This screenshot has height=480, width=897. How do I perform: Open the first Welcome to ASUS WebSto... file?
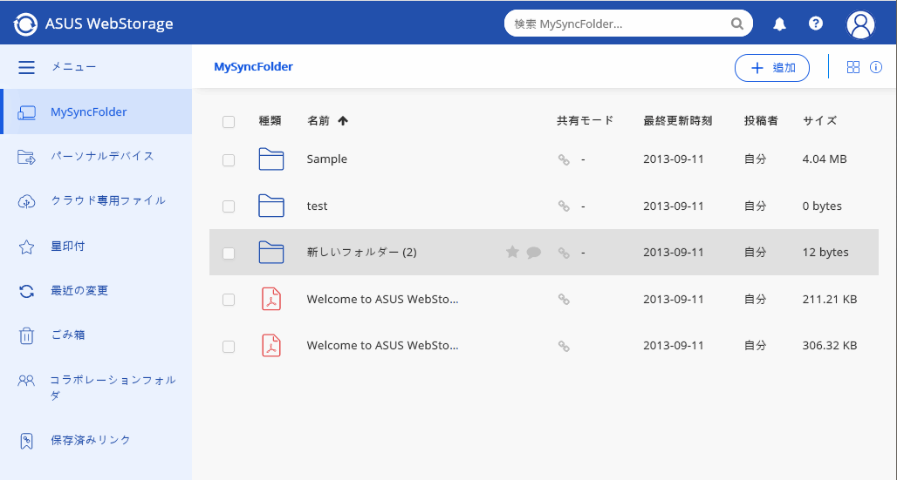point(382,299)
